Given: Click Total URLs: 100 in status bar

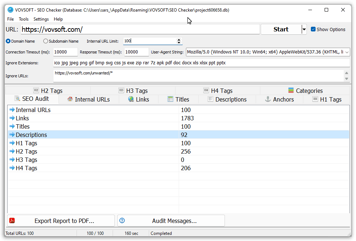Looking at the screenshot, I should click(x=19, y=233).
